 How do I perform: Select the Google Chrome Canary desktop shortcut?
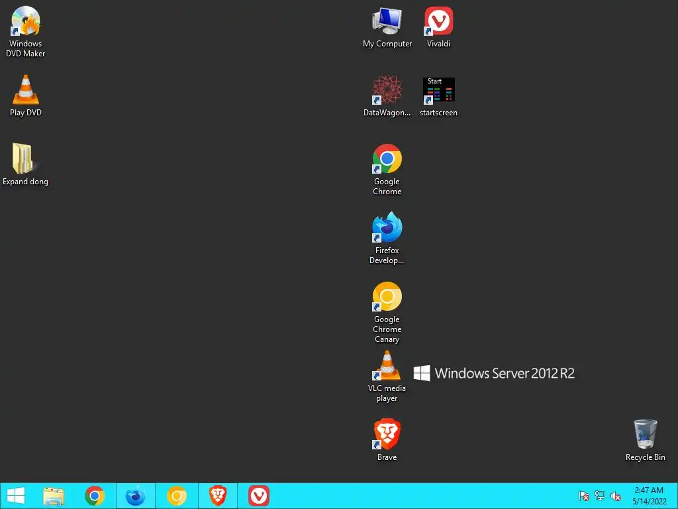387,313
